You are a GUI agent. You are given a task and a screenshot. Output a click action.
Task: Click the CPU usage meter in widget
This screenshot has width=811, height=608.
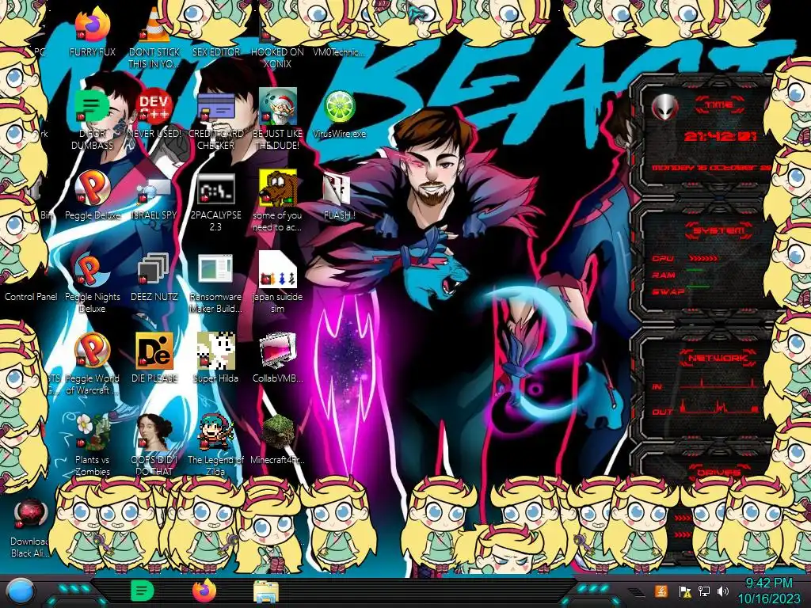(702, 258)
